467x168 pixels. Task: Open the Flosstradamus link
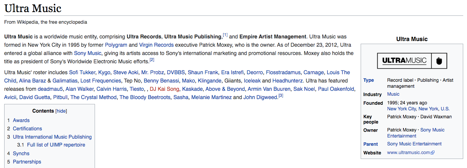[x=283, y=72]
